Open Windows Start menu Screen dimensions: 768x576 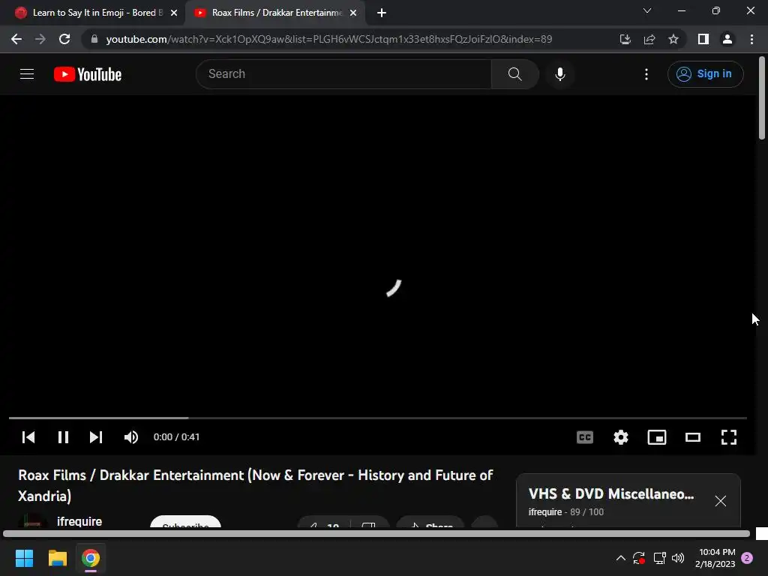point(24,558)
